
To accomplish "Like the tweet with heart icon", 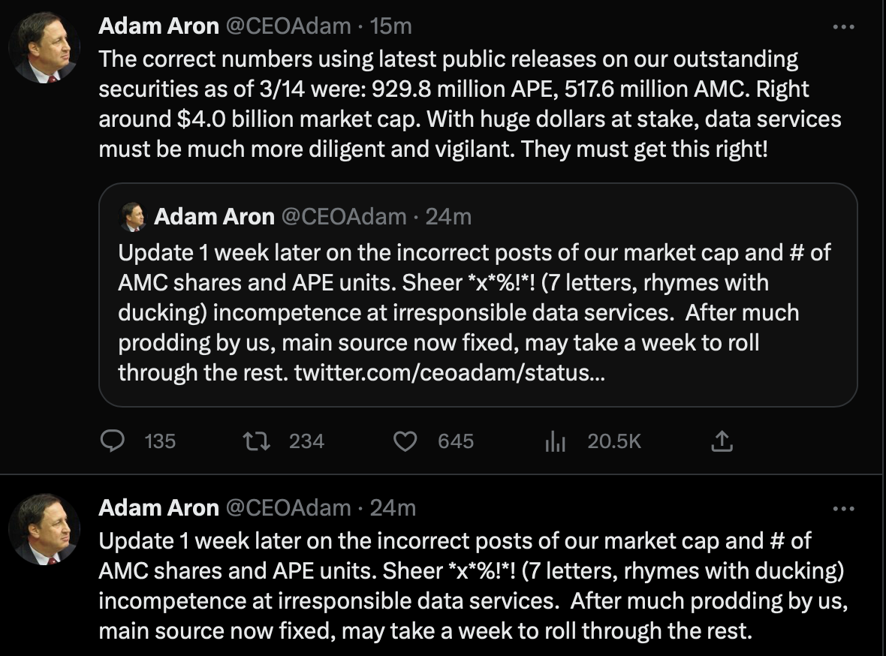I will pyautogui.click(x=405, y=441).
